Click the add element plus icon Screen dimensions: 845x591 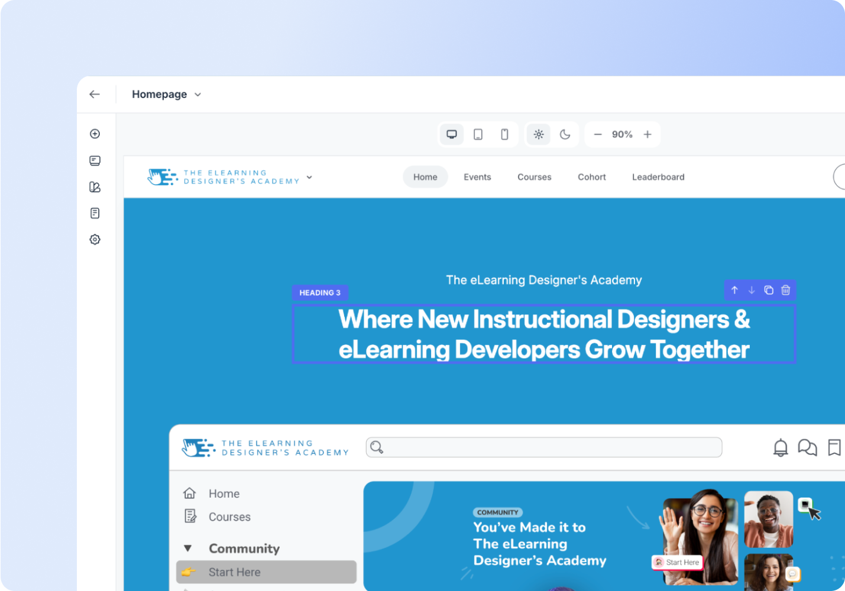[x=95, y=134]
